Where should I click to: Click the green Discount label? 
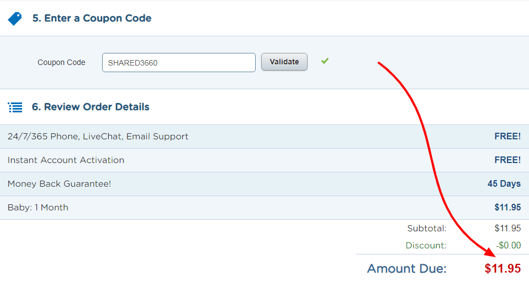[x=426, y=245]
